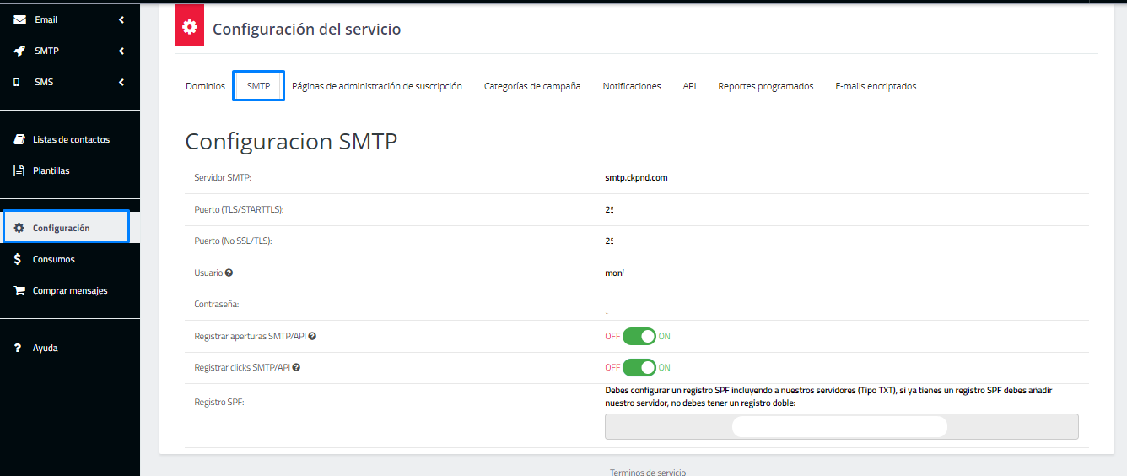Screen dimensions: 1127x476
Task: Toggle Registrar aperturas SMTP/API switch
Action: click(x=639, y=336)
